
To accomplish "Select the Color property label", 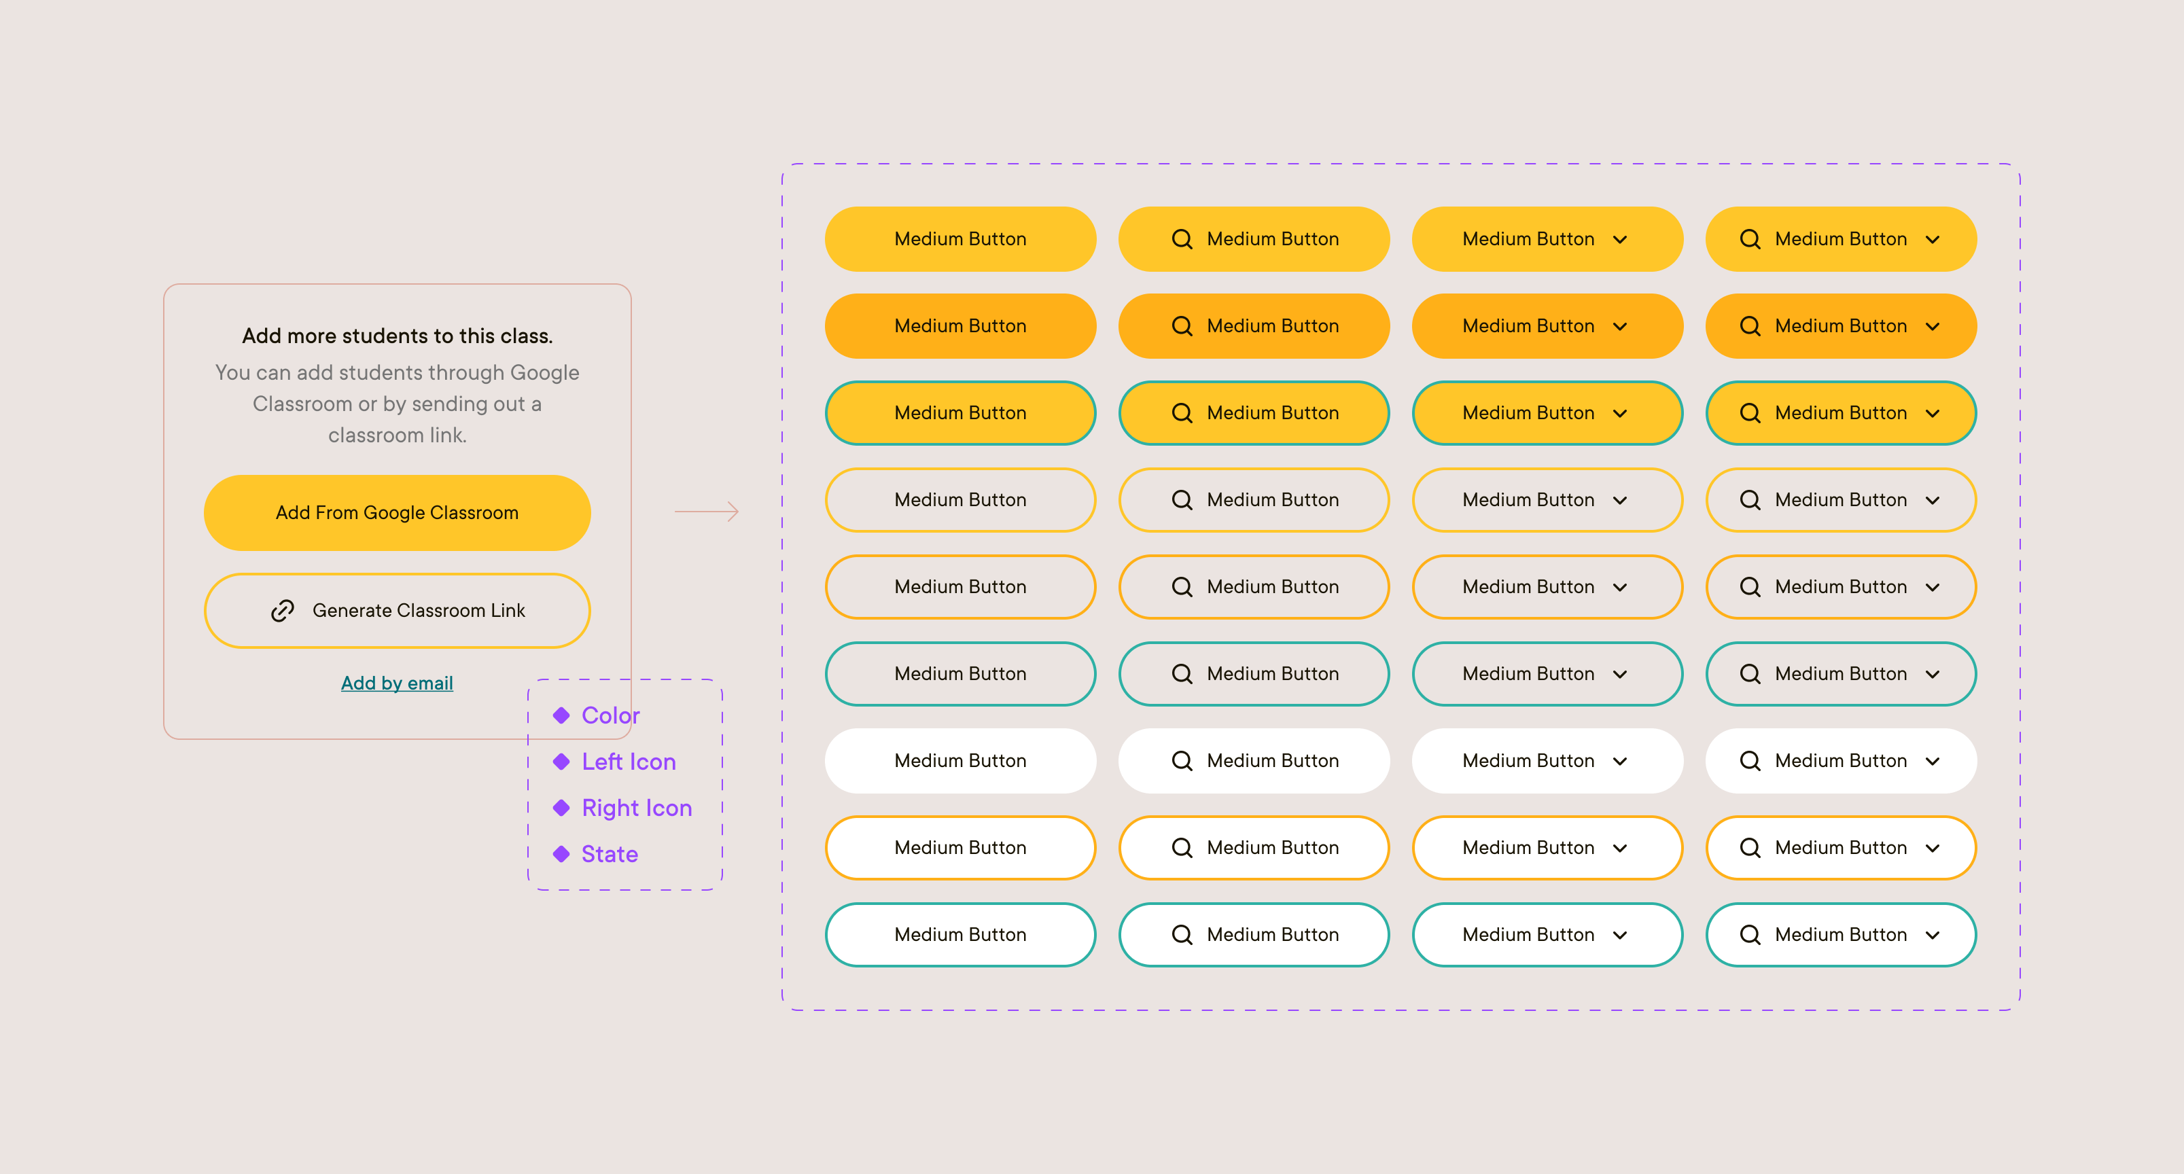I will [610, 715].
